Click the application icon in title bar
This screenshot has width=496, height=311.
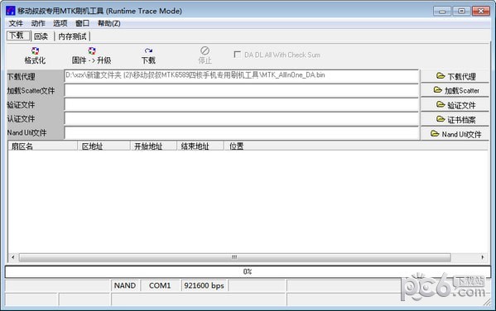point(11,11)
